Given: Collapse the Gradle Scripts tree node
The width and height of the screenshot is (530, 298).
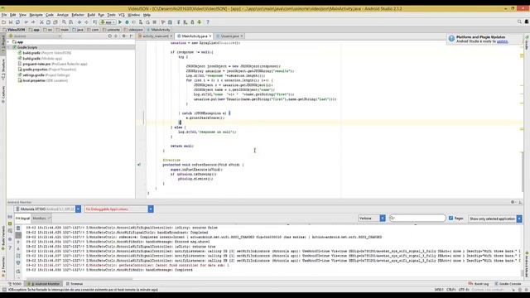Looking at the screenshot, I should 9,47.
